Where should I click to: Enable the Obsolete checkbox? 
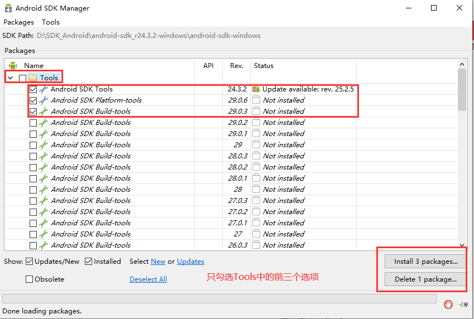tap(30, 279)
